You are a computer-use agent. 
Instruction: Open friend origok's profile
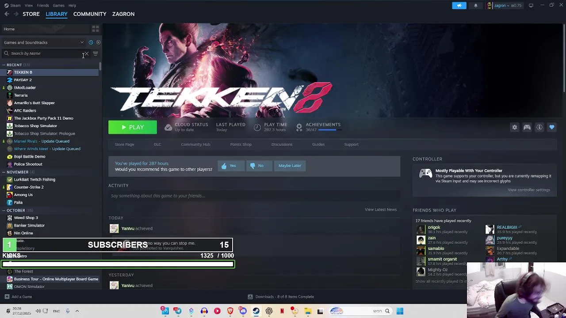[434, 227]
